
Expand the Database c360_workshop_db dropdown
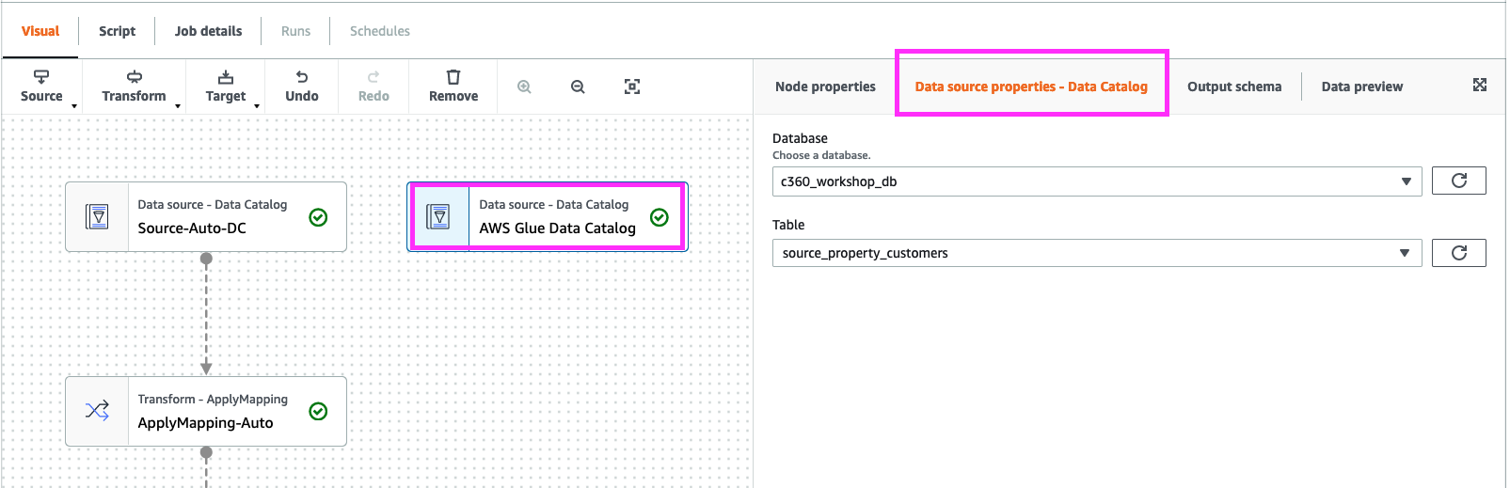1096,181
